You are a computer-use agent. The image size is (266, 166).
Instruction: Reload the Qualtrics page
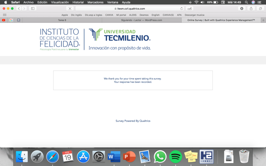182,9
